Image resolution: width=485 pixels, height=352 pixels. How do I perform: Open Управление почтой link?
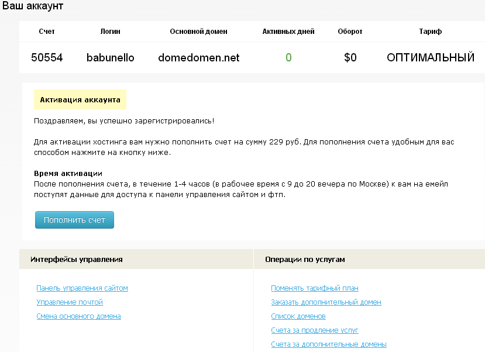70,302
